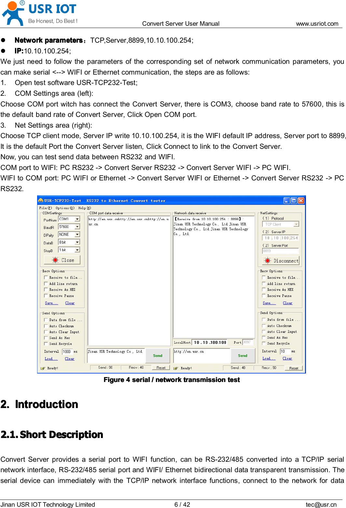Click the Close button with red indicator icon
The height and width of the screenshot is (508, 346).
coord(62,260)
